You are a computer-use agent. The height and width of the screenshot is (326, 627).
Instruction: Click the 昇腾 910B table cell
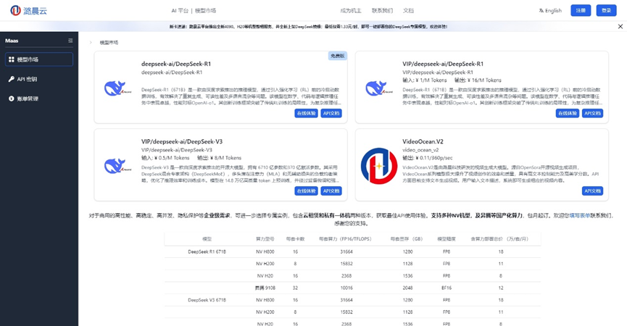point(265,288)
